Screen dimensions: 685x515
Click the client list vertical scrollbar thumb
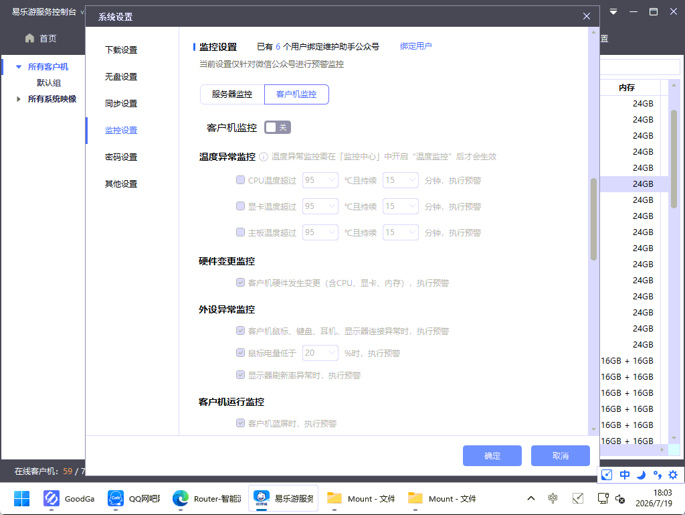pos(674,159)
